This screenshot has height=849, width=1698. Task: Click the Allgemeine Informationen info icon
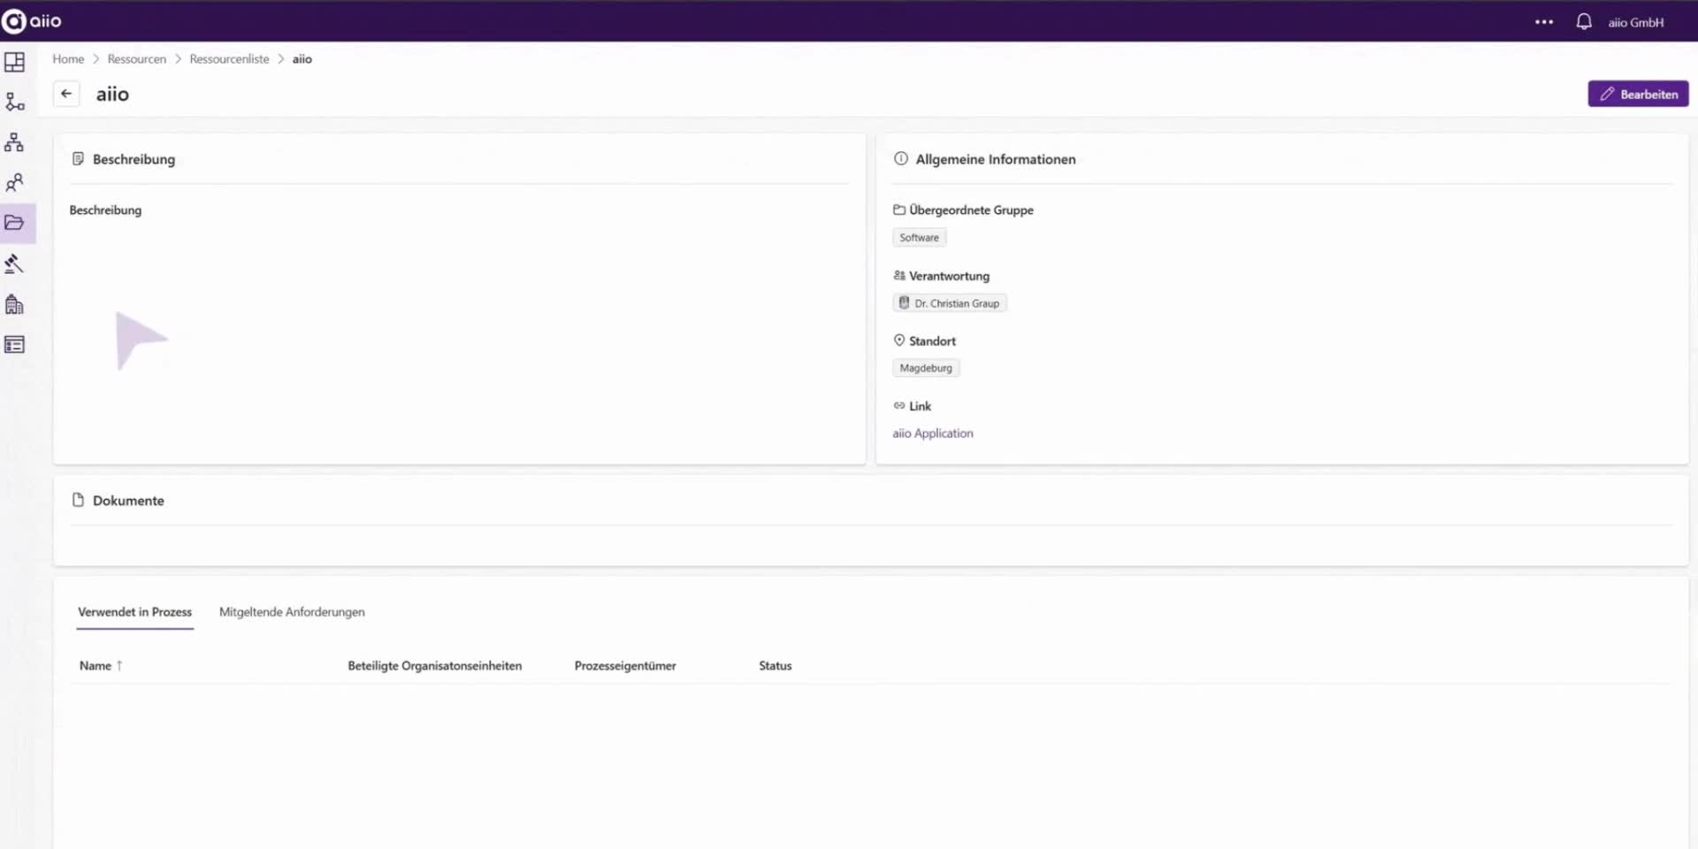tap(900, 159)
